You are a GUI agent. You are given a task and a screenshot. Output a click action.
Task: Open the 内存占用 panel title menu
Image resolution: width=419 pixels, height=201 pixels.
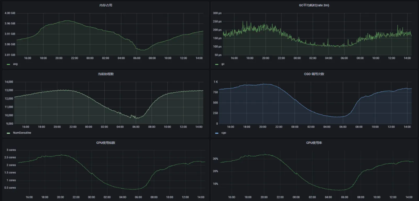[x=106, y=5]
